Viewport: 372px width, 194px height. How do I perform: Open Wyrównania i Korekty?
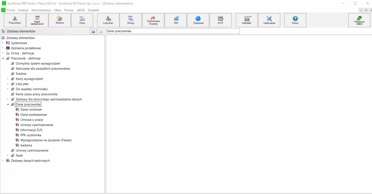(x=153, y=20)
